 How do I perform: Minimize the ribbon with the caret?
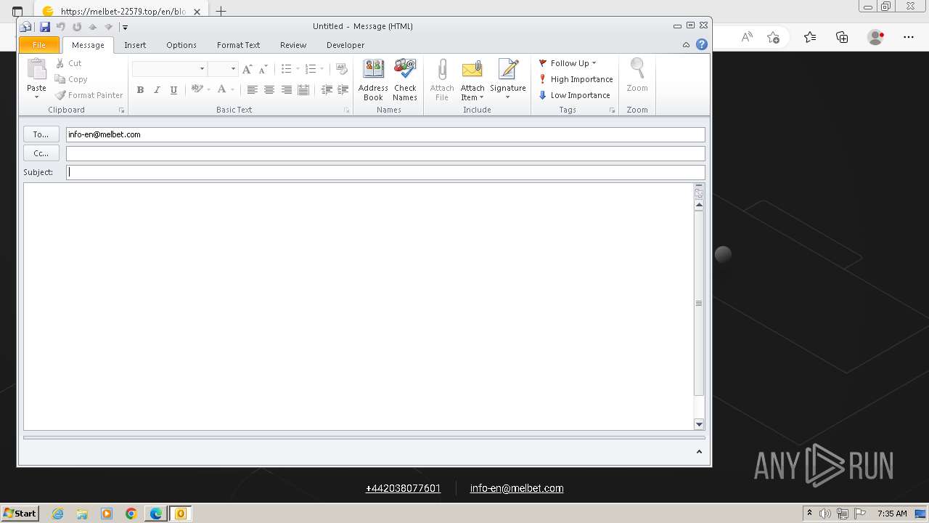[686, 45]
